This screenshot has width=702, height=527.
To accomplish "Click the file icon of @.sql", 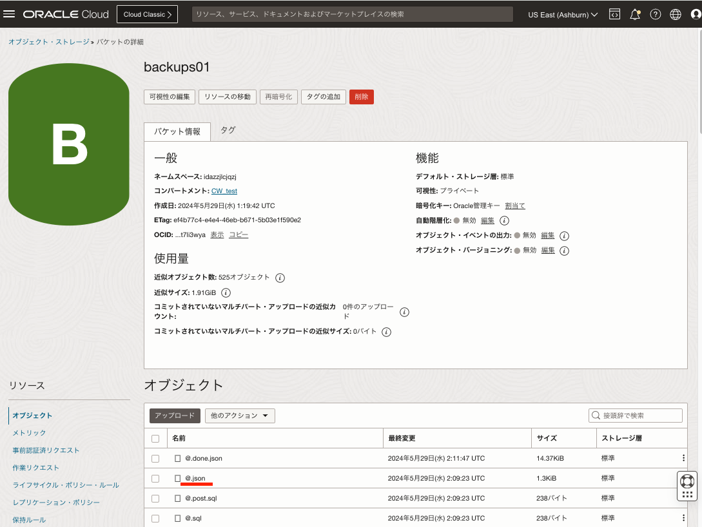I will [178, 518].
